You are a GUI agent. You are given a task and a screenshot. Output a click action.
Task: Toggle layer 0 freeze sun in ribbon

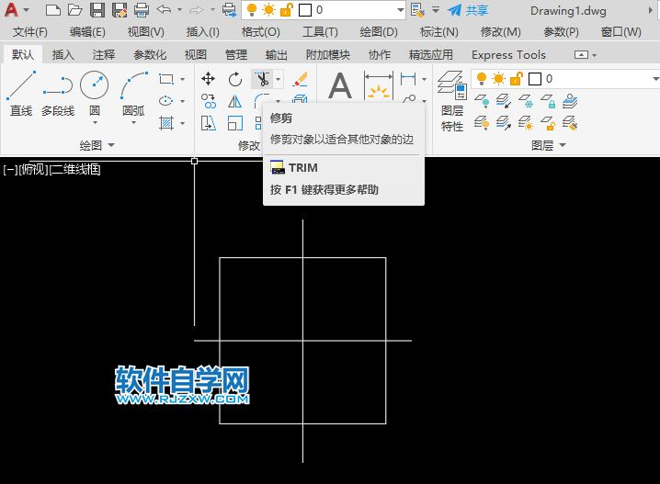pos(499,79)
